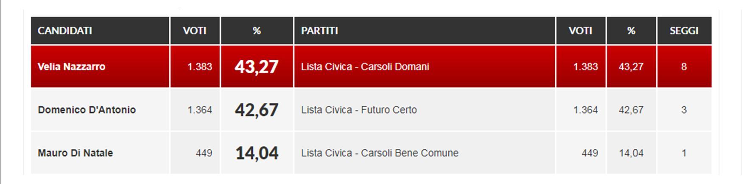
Task: Click the CANDIDATI column header
Action: (65, 31)
